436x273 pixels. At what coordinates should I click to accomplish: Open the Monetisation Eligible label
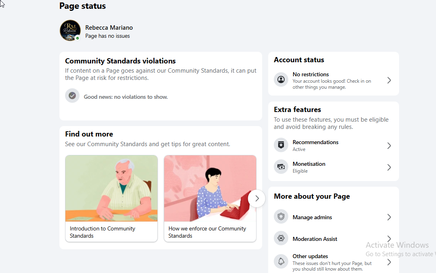(300, 171)
